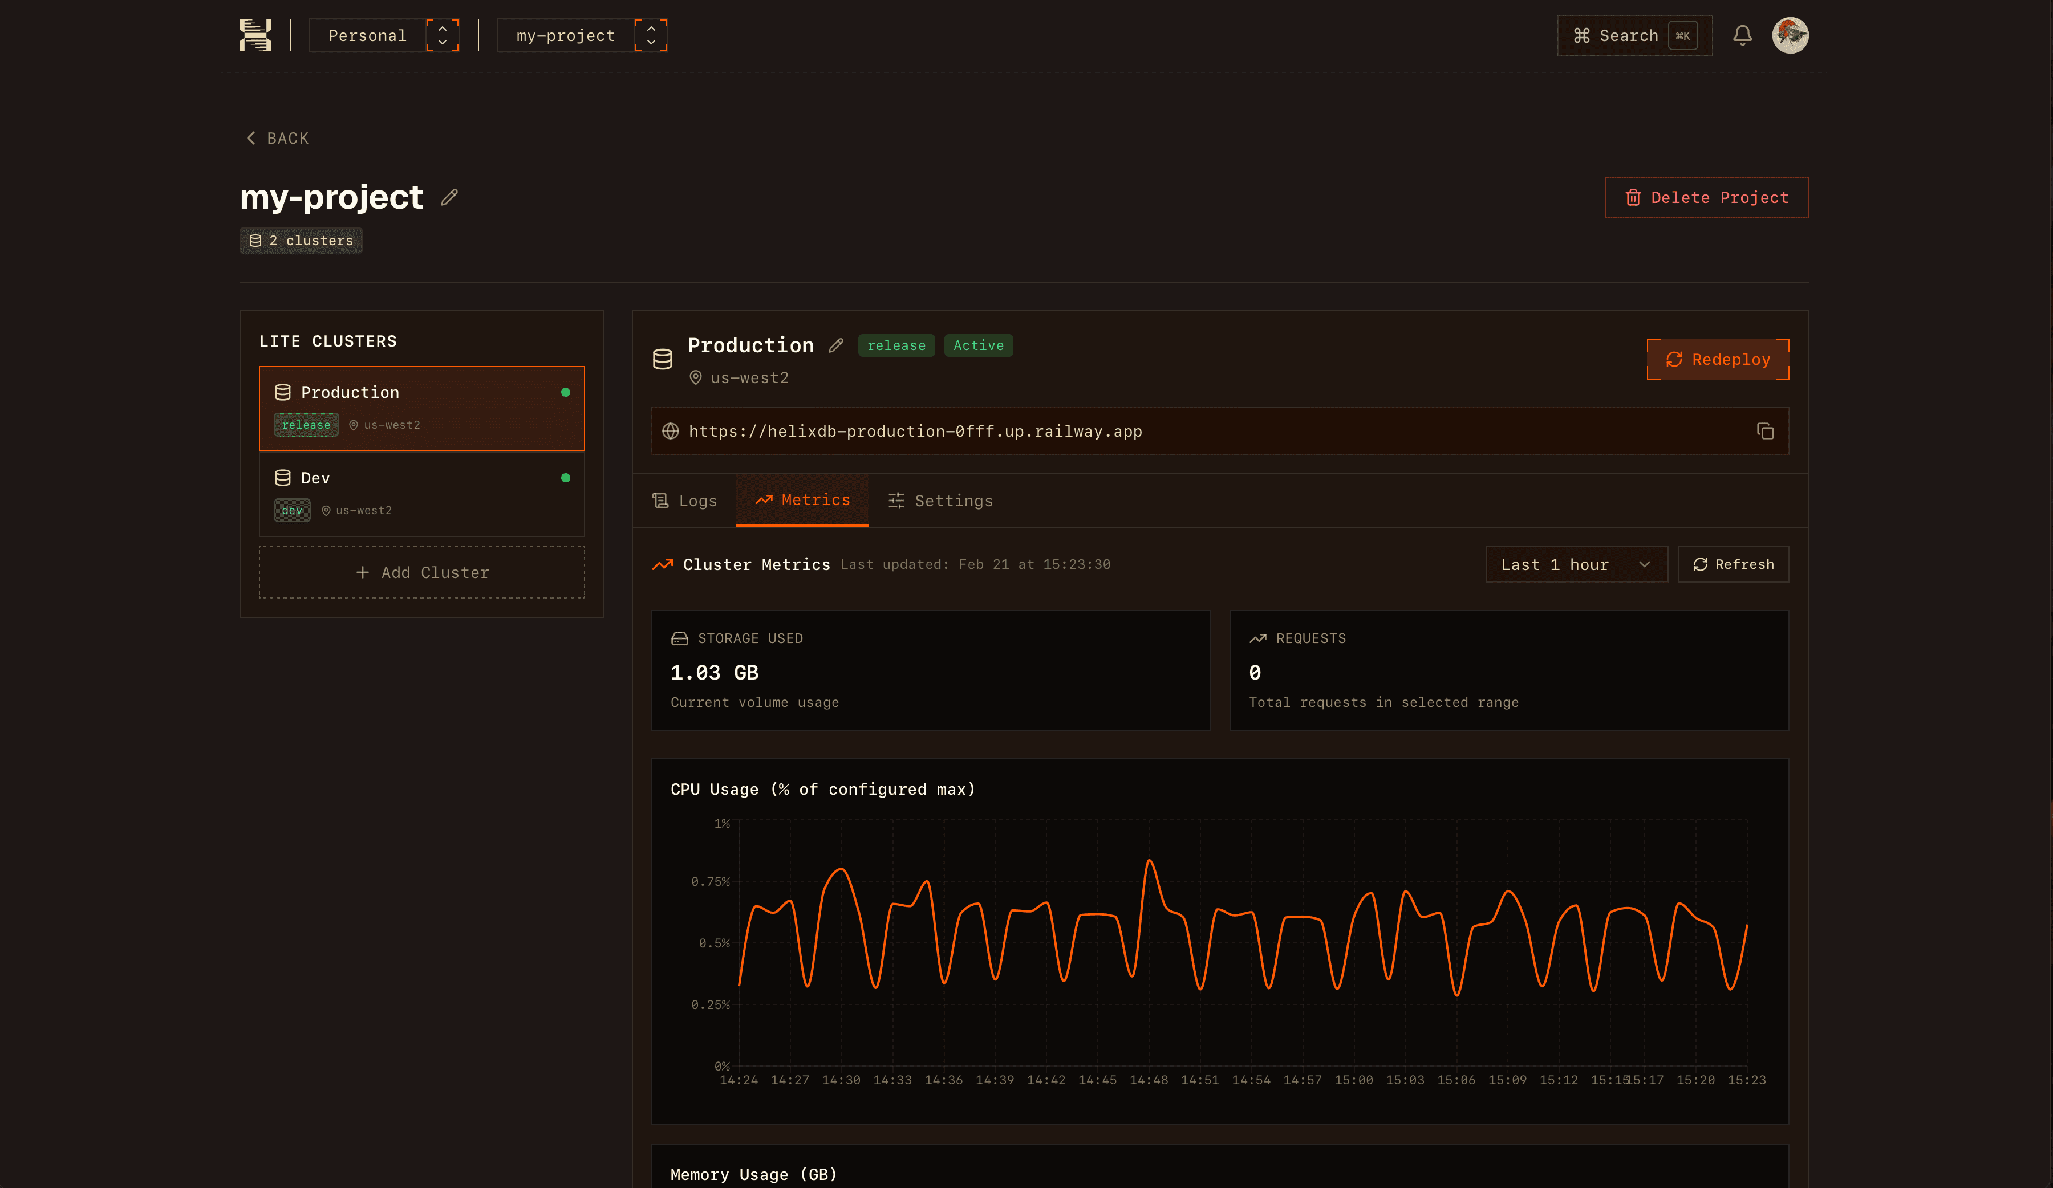This screenshot has width=2053, height=1188.
Task: Copy the production cluster URL
Action: click(1766, 431)
